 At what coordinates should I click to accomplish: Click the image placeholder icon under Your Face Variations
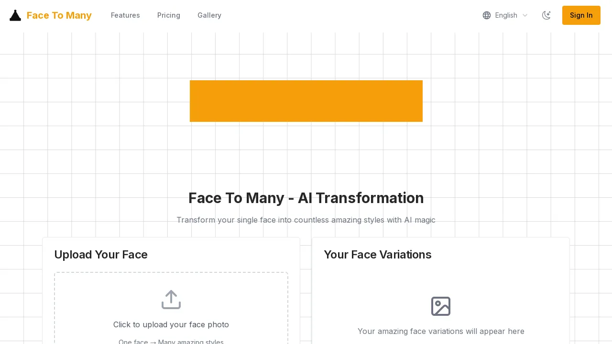click(x=441, y=306)
